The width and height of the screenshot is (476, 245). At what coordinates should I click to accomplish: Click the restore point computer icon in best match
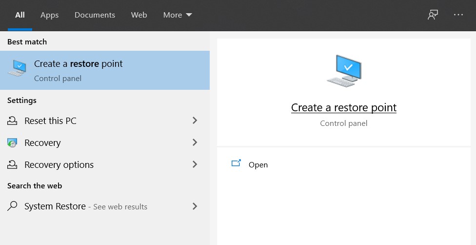pyautogui.click(x=17, y=69)
